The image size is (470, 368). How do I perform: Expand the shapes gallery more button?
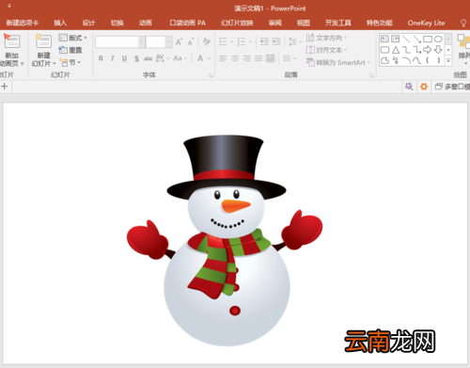(448, 61)
